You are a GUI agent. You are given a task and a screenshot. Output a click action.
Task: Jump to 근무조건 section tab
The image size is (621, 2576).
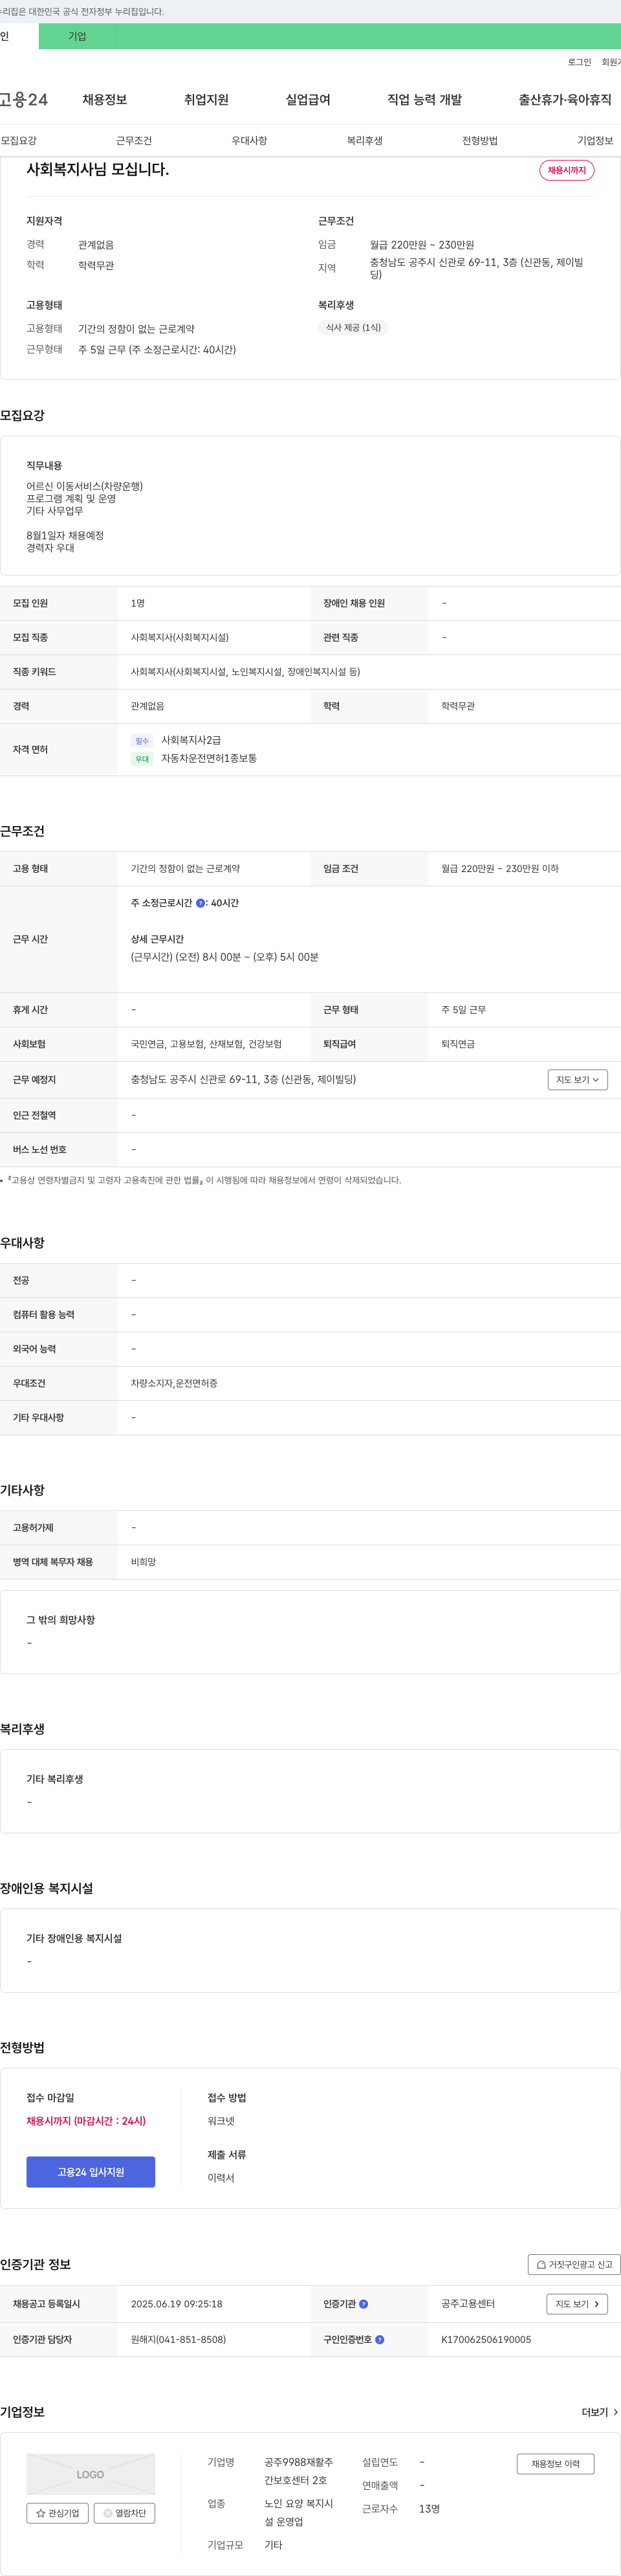coord(134,141)
